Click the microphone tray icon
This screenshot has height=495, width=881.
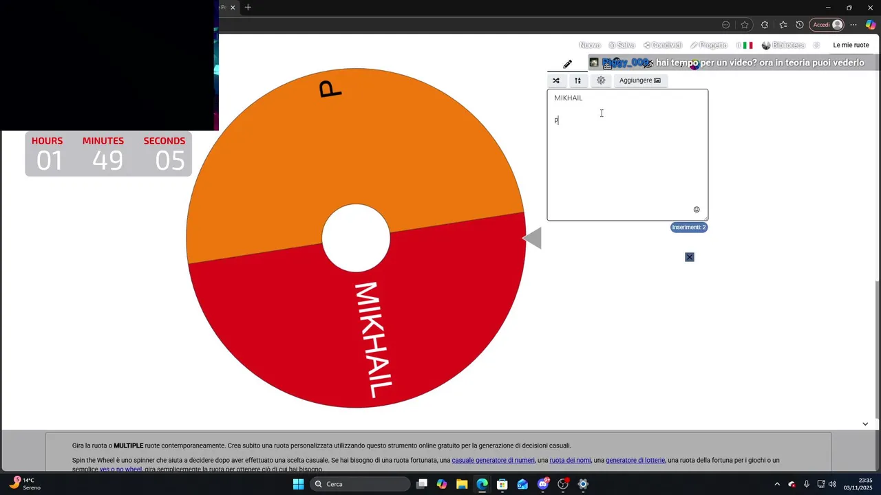coord(806,484)
